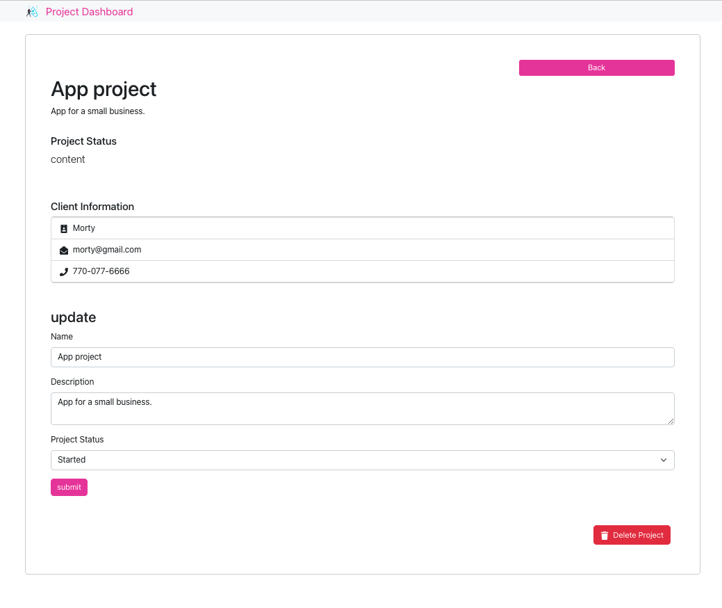This screenshot has width=722, height=608.
Task: Select the client name Morty
Action: [x=84, y=228]
